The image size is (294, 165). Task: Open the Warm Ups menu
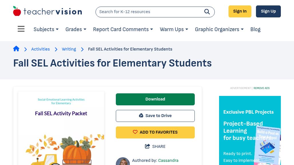tap(174, 29)
